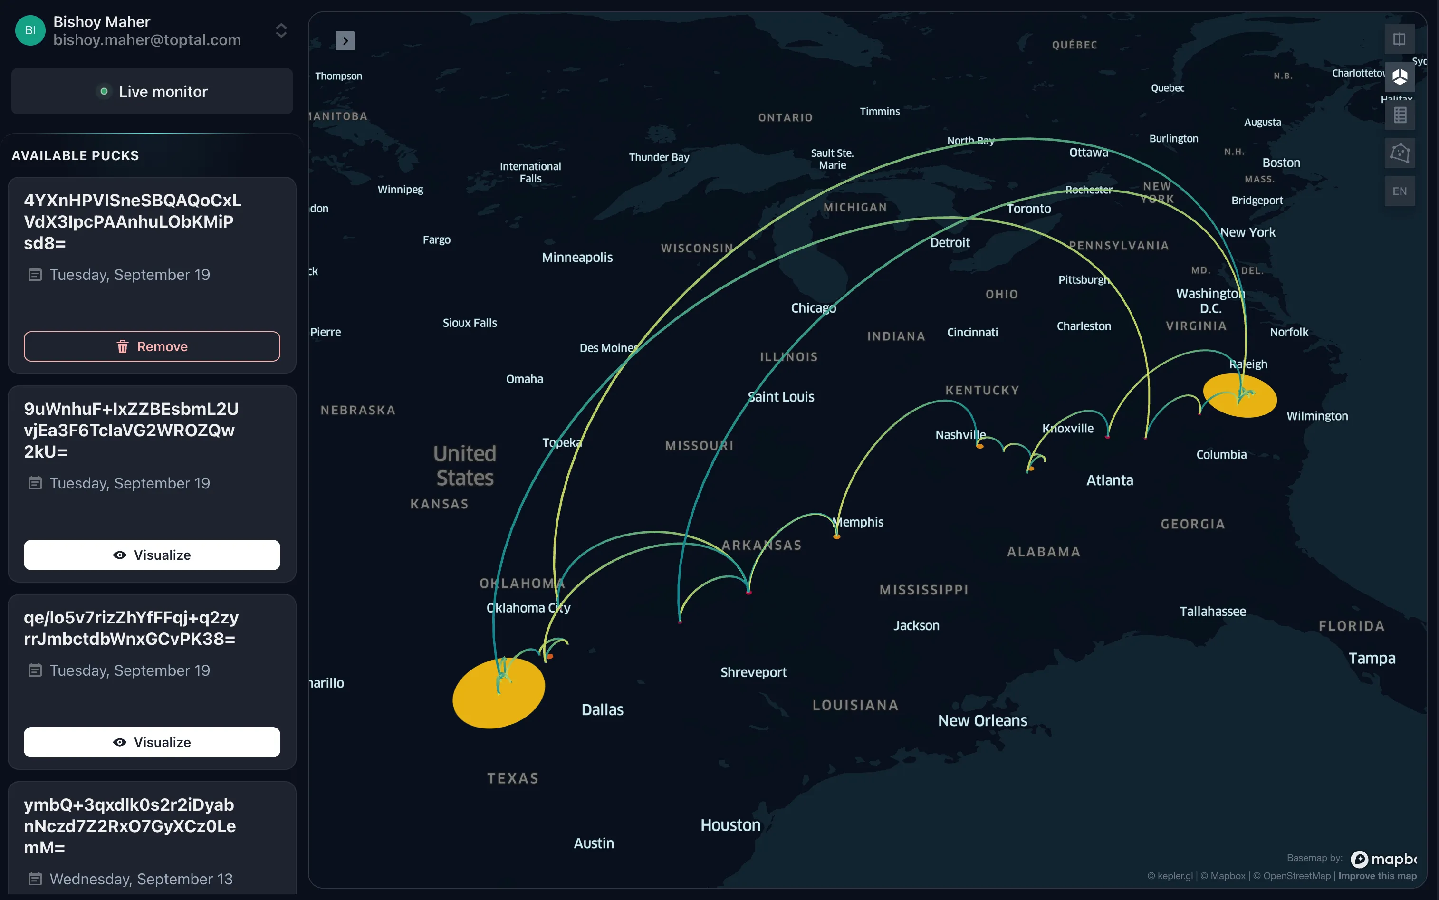This screenshot has height=900, width=1439.
Task: Enable Live monitor mode
Action: (x=151, y=91)
